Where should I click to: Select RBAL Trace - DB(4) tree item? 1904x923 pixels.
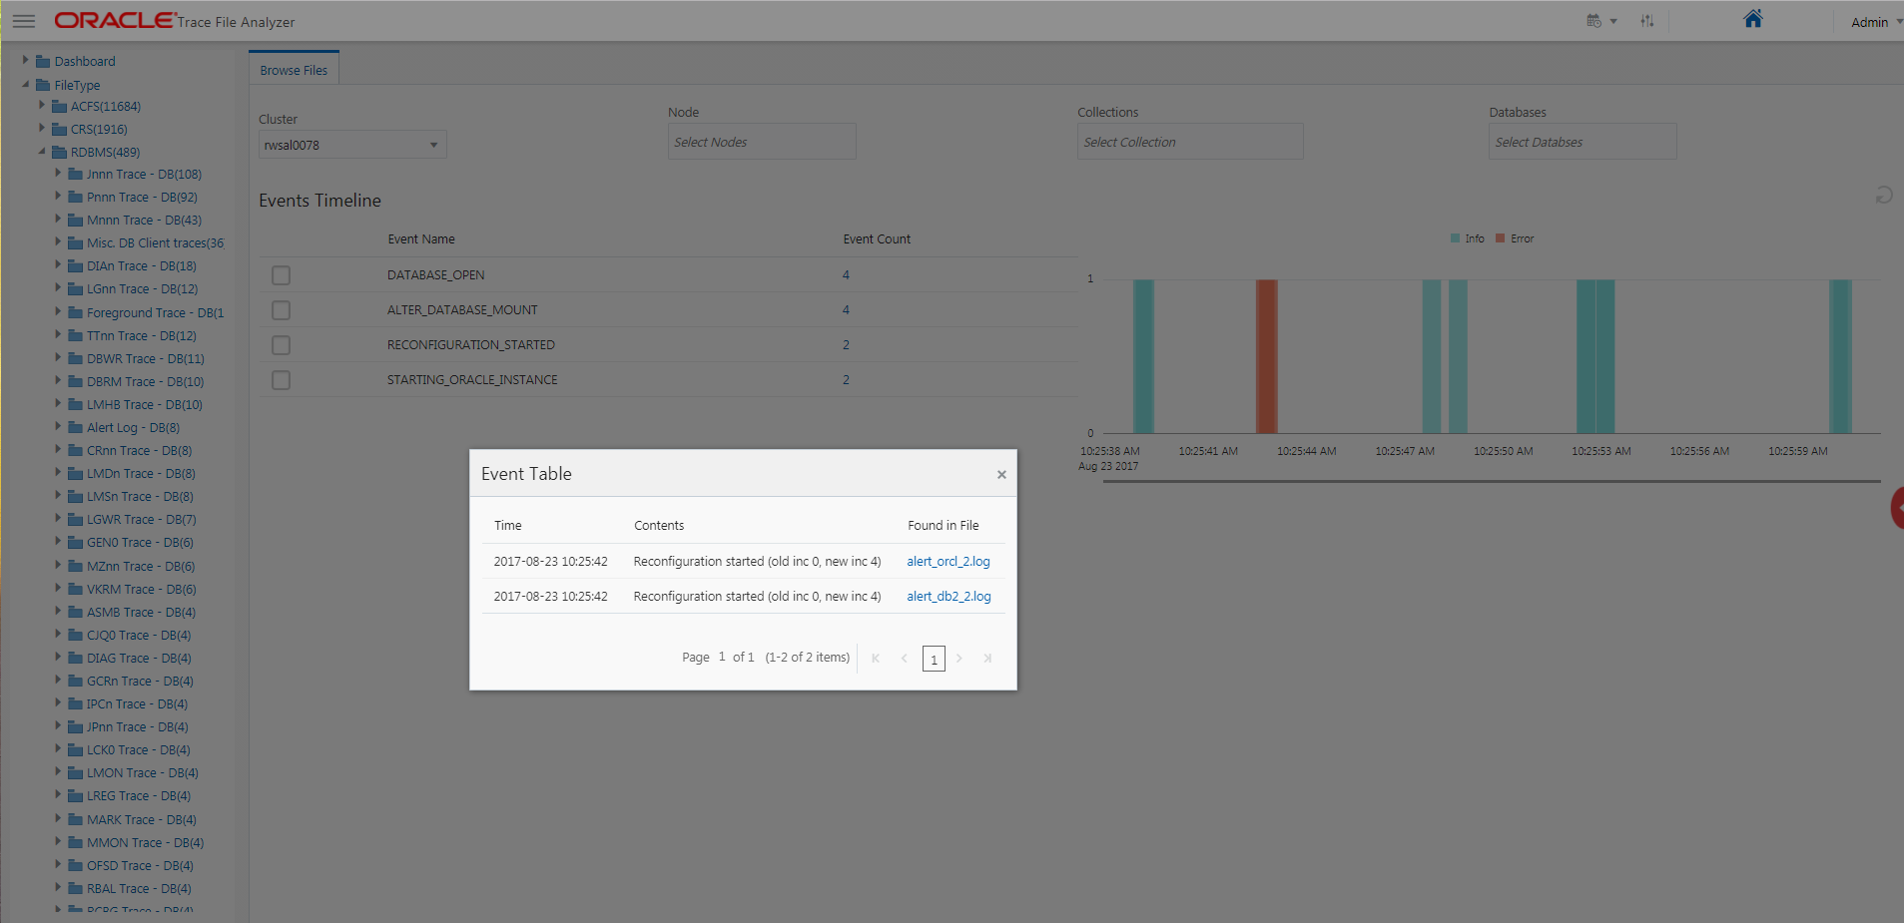coord(139,888)
